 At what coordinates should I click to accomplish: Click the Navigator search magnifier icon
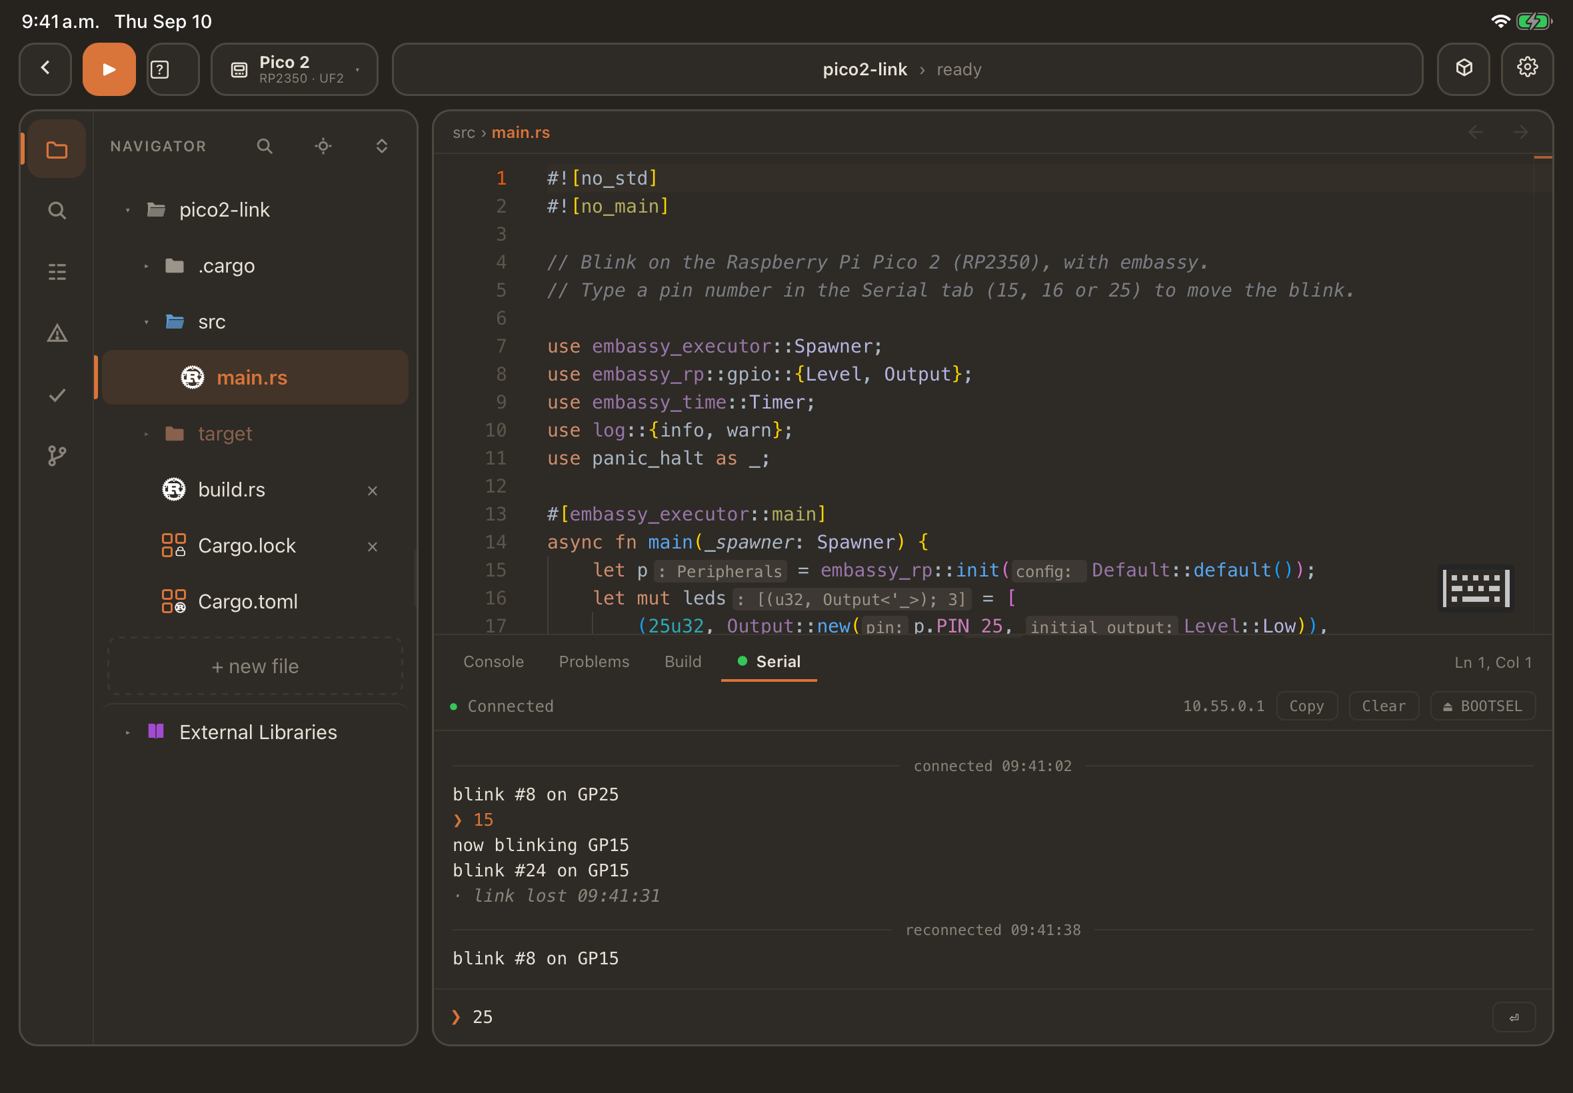click(265, 146)
